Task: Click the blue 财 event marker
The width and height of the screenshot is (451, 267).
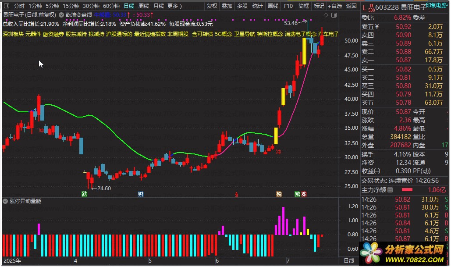Action: click(x=141, y=194)
